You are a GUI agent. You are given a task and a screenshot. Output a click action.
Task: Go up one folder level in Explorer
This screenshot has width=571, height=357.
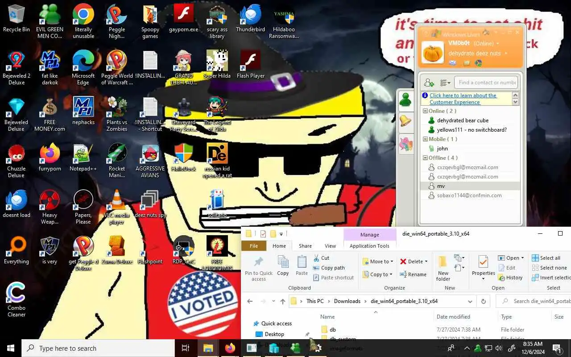(x=283, y=301)
